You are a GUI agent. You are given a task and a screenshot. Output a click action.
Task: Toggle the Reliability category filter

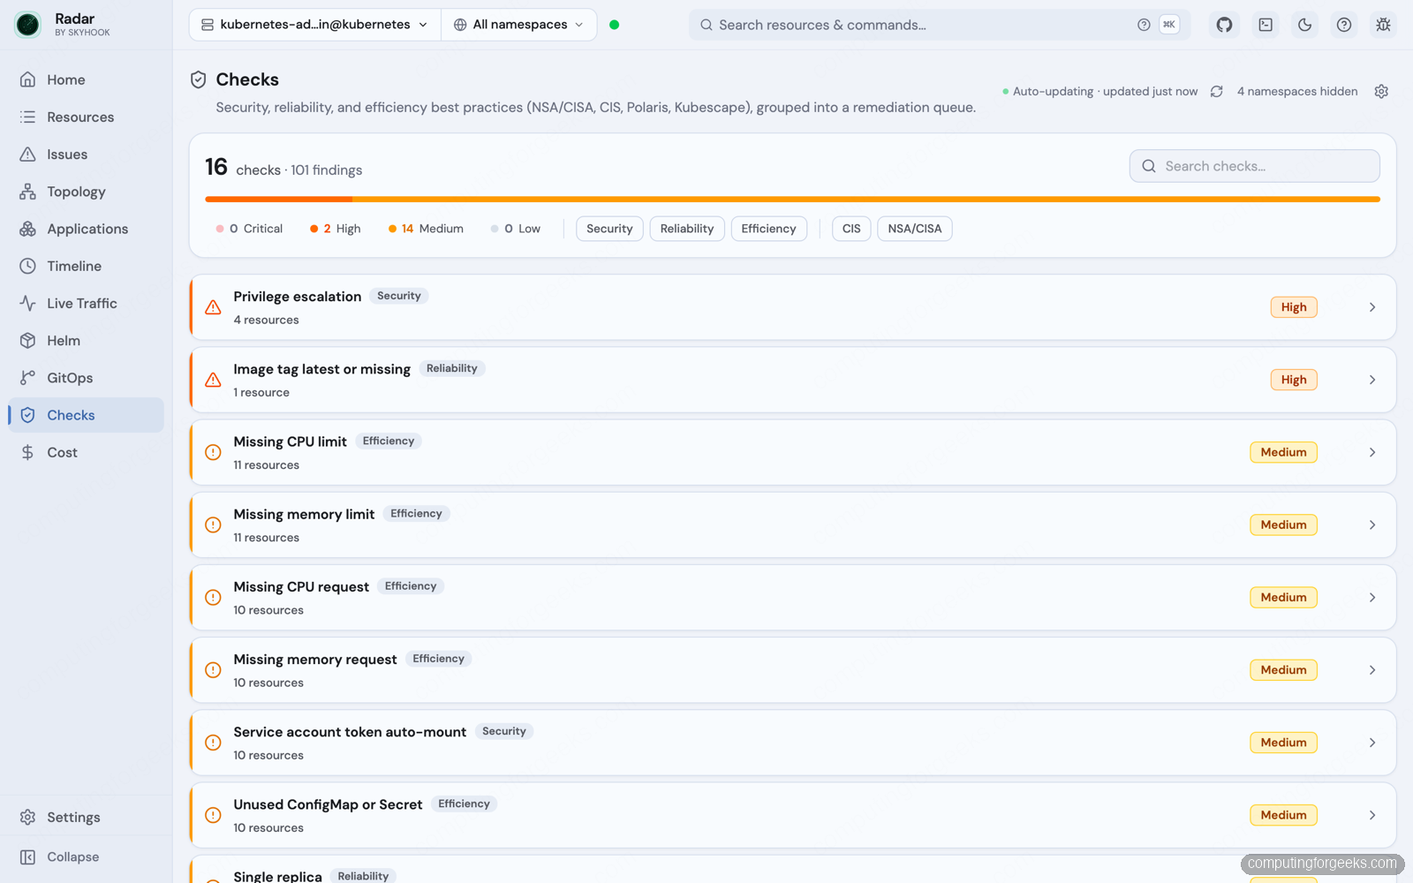687,229
